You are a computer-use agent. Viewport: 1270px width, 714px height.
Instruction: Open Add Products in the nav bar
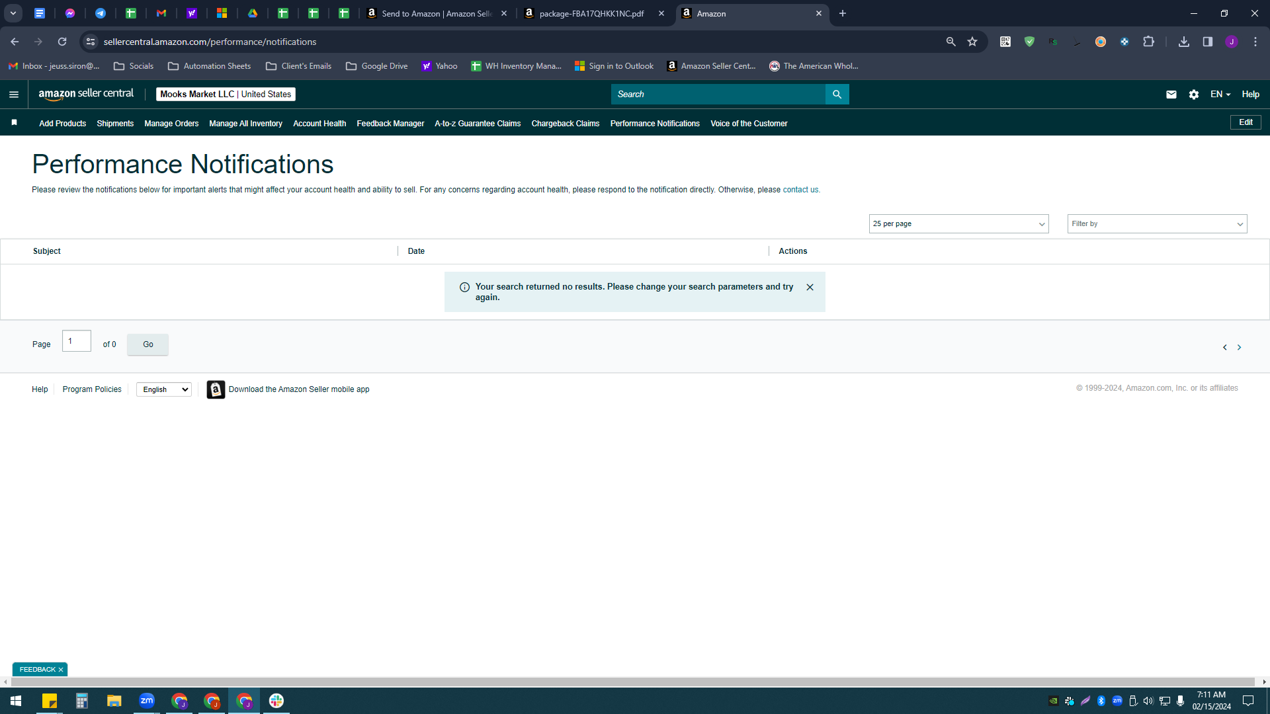point(62,124)
